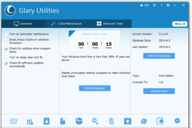This screenshot has width=192, height=128.
Task: Click the browser globe icon in bottom toolbar
Action: click(144, 121)
